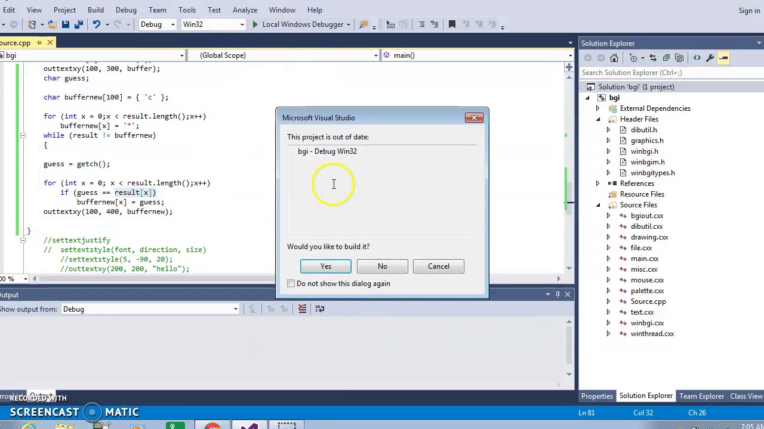Open the Edit menu
764x429 pixels.
tap(8, 10)
